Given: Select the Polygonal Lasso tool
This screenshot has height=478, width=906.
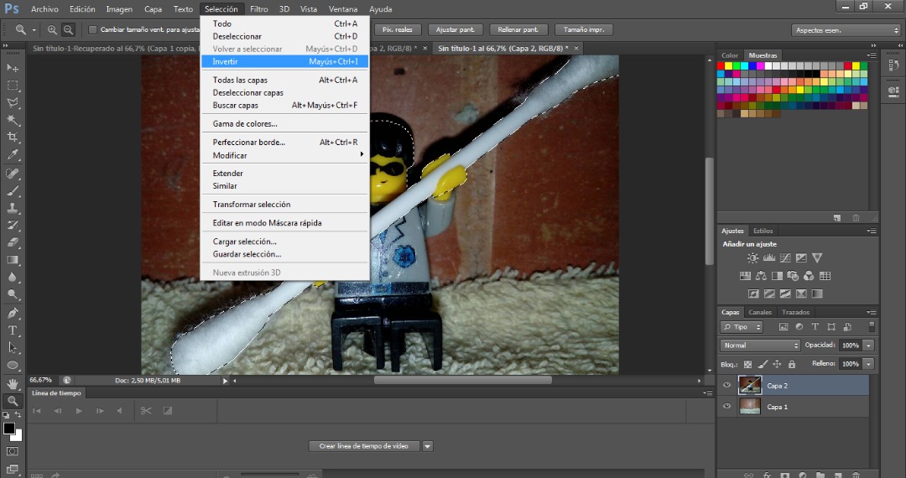Looking at the screenshot, I should pyautogui.click(x=12, y=103).
